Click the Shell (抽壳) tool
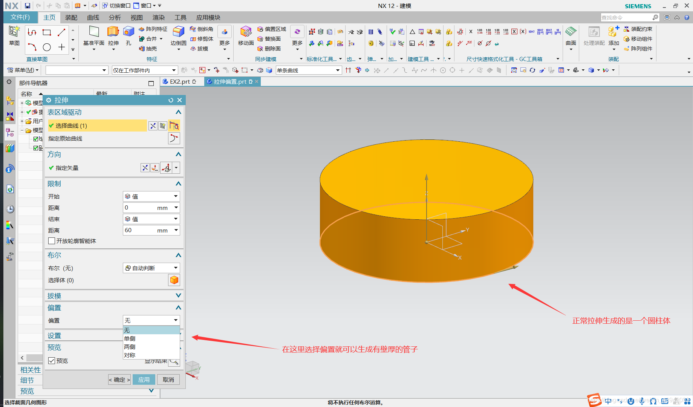The height and width of the screenshot is (407, 693). [x=148, y=49]
